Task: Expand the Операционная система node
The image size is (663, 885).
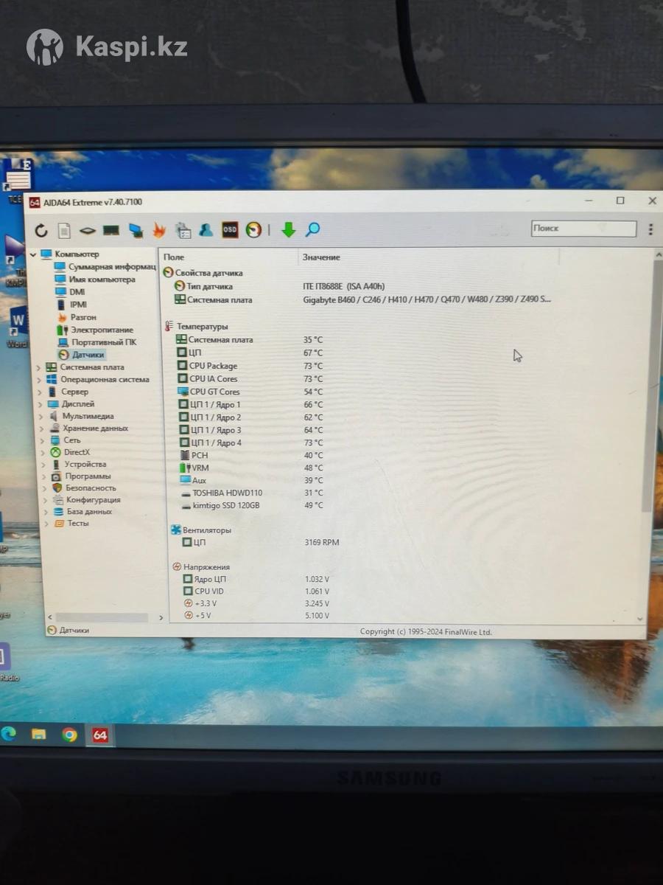Action: coord(39,380)
